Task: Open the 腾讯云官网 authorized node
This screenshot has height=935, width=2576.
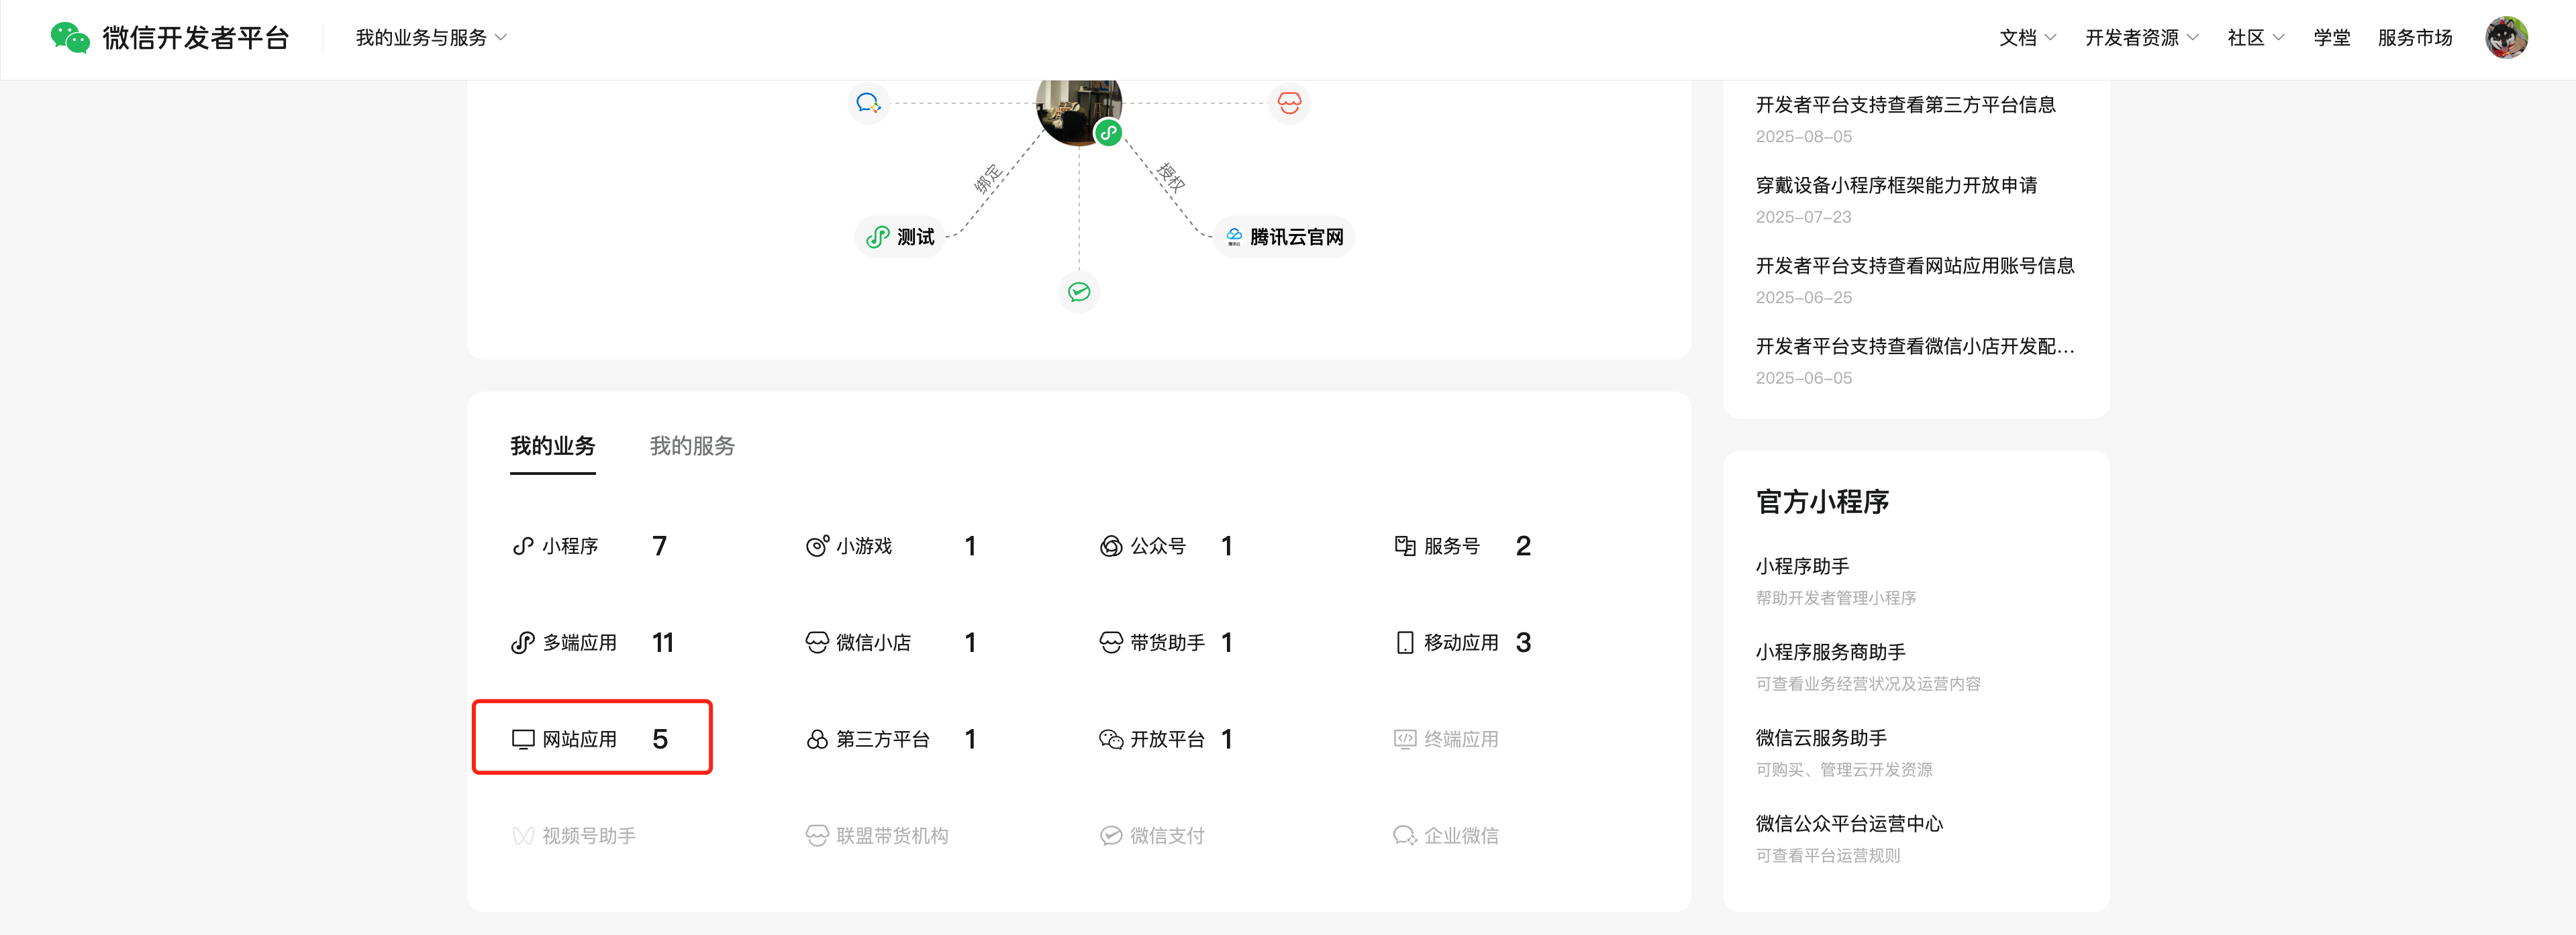Action: click(1284, 237)
